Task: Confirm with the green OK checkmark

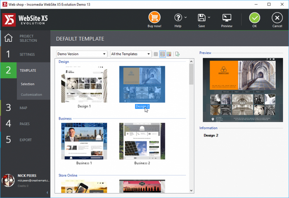Action: [255, 18]
